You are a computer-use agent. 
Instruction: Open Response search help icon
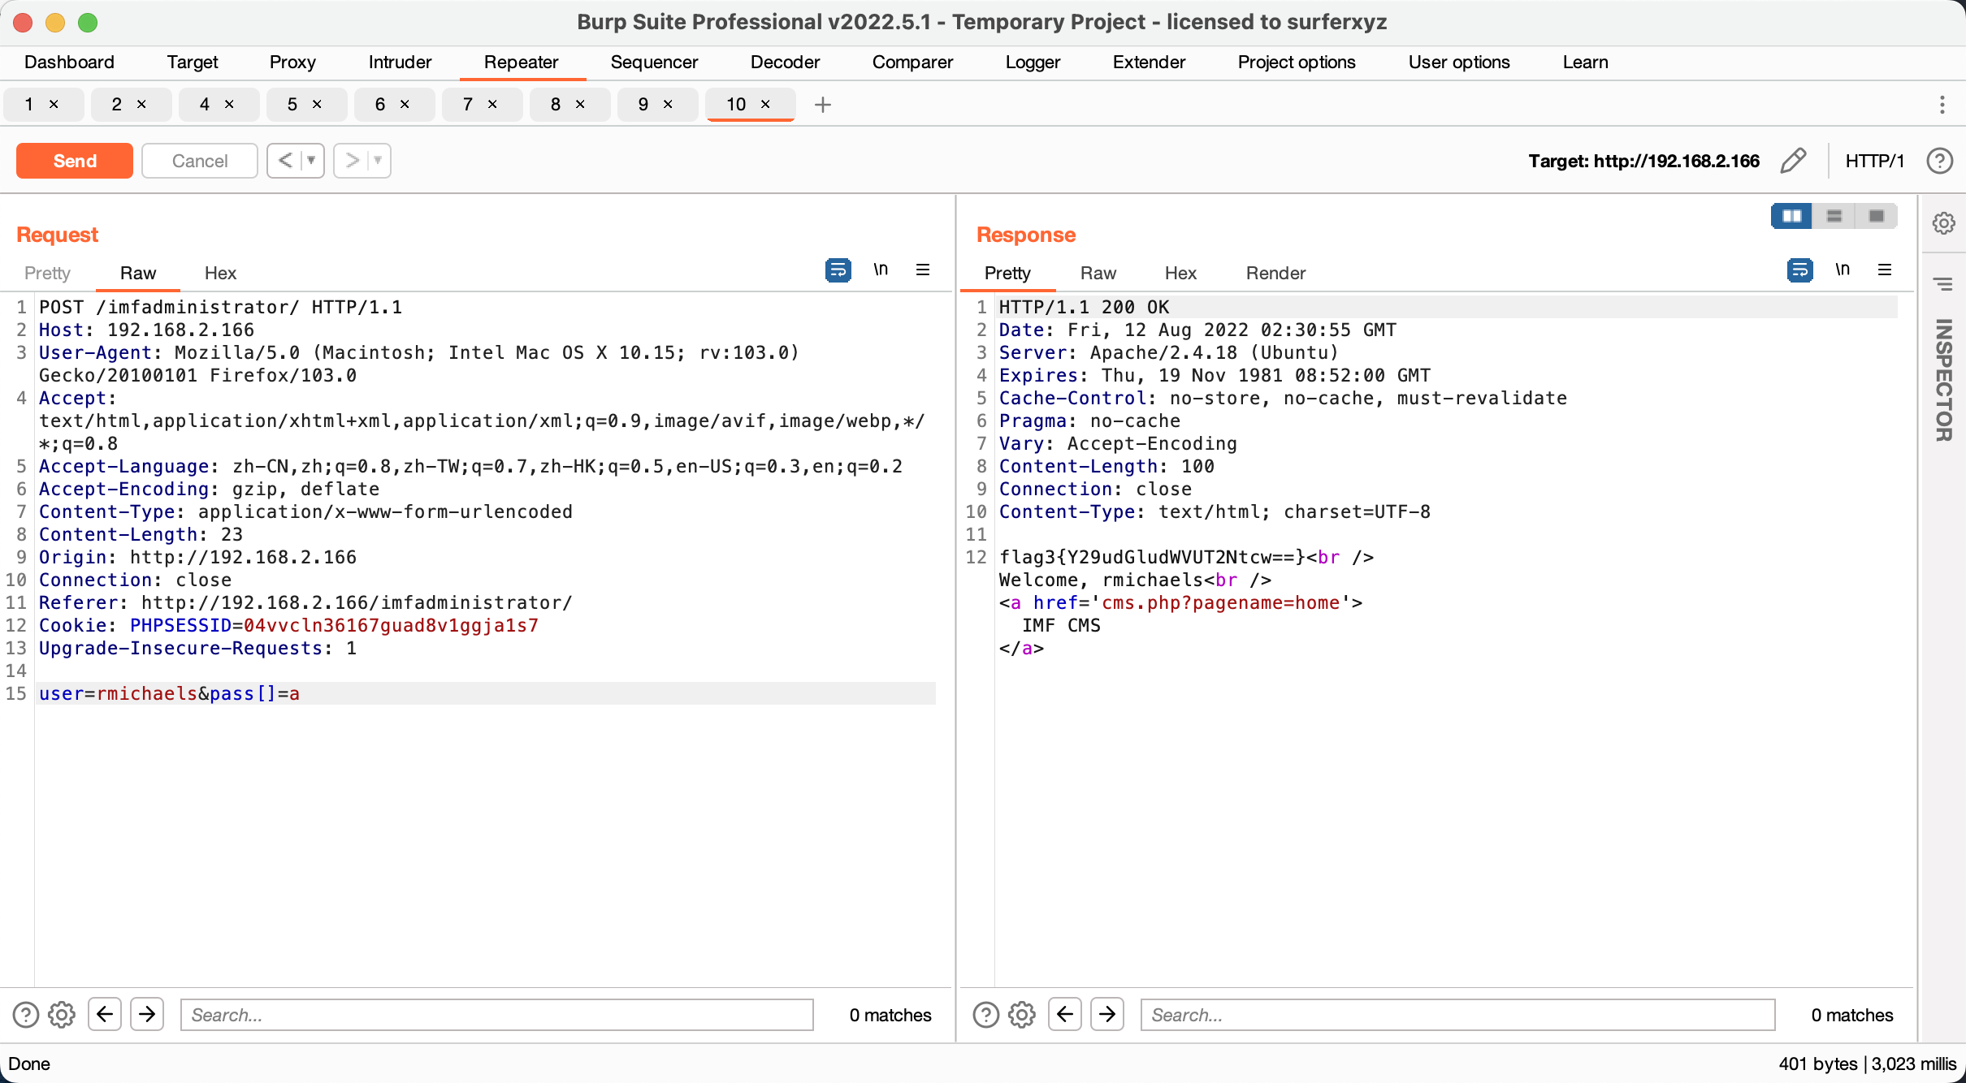pos(986,1015)
